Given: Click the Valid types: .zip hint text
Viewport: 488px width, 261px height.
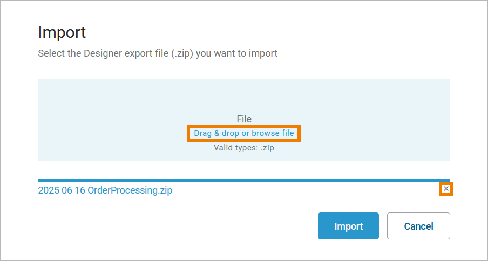Looking at the screenshot, I should tap(244, 148).
